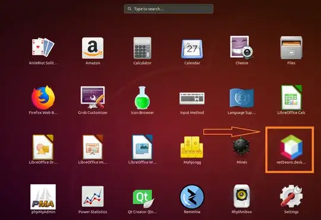Open AisleRiot Solitaire cards icon

[x=43, y=47]
